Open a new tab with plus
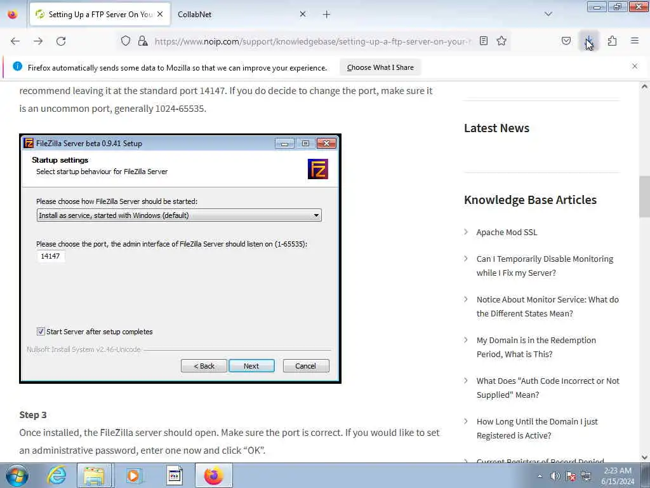The image size is (650, 488). coord(327,15)
